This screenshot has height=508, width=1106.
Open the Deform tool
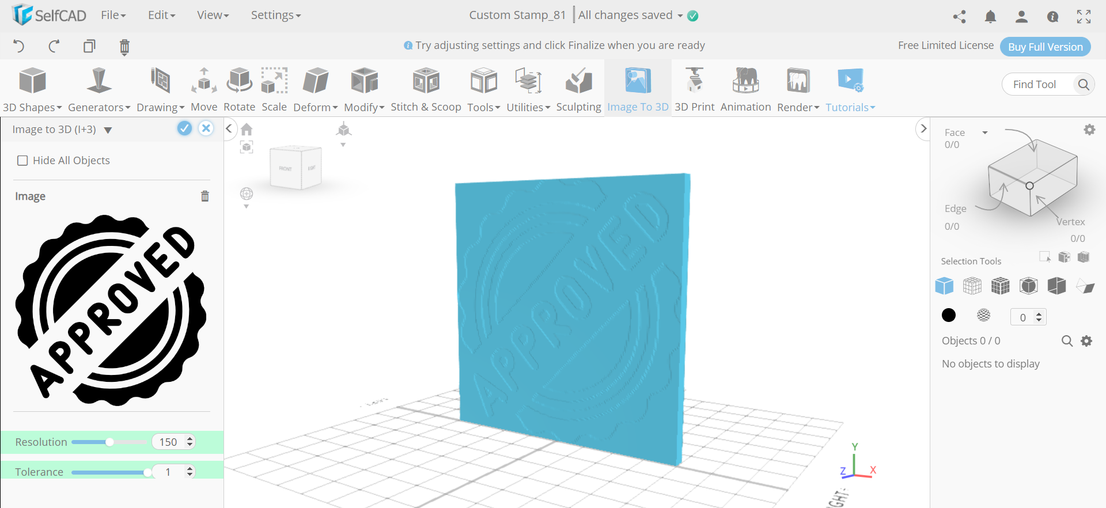[315, 89]
